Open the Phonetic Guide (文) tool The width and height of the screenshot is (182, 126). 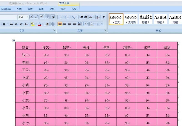click(47, 17)
